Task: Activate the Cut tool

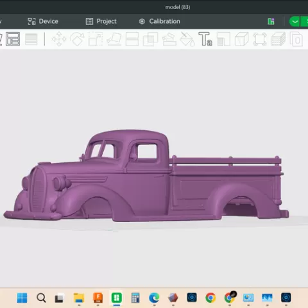Action: point(132,39)
